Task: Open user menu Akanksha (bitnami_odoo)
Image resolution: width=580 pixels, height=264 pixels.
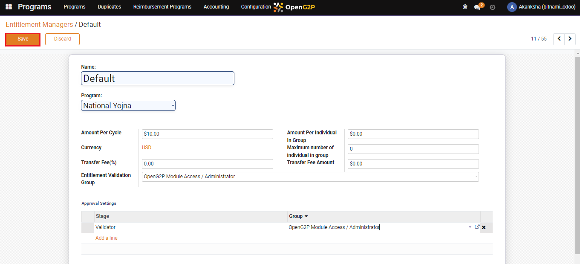Action: click(541, 7)
